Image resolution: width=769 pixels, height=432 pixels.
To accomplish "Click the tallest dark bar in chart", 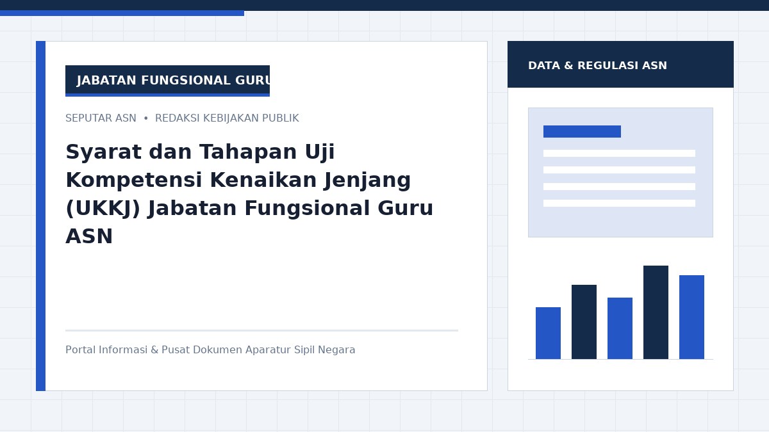I will (x=656, y=312).
